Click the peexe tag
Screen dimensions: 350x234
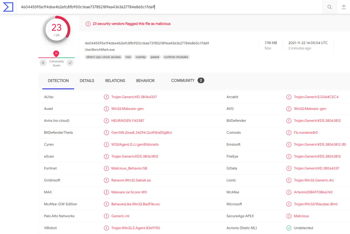(x=154, y=57)
